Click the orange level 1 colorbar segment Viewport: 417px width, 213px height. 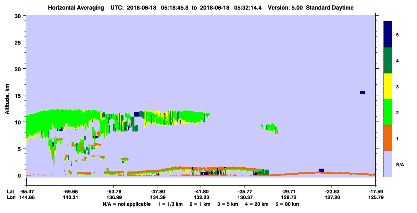[x=388, y=138]
